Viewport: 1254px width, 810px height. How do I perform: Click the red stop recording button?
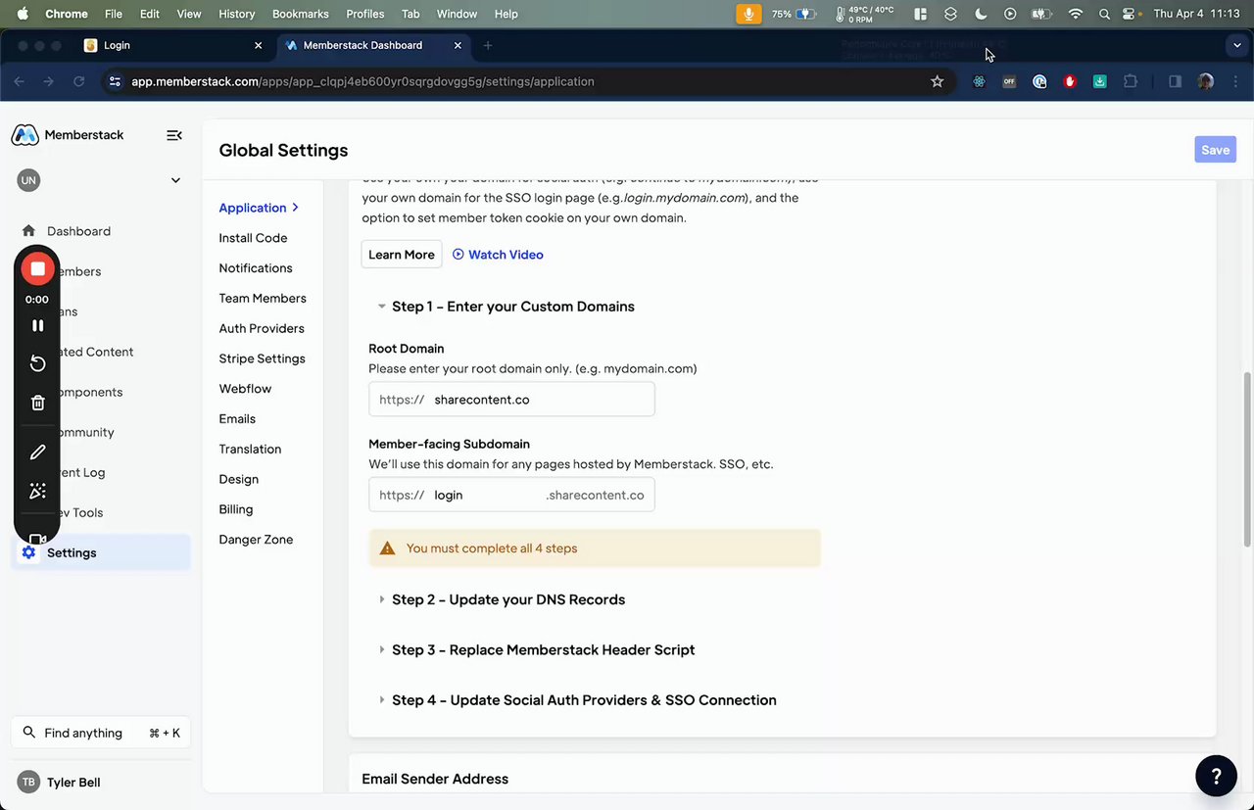tap(37, 268)
